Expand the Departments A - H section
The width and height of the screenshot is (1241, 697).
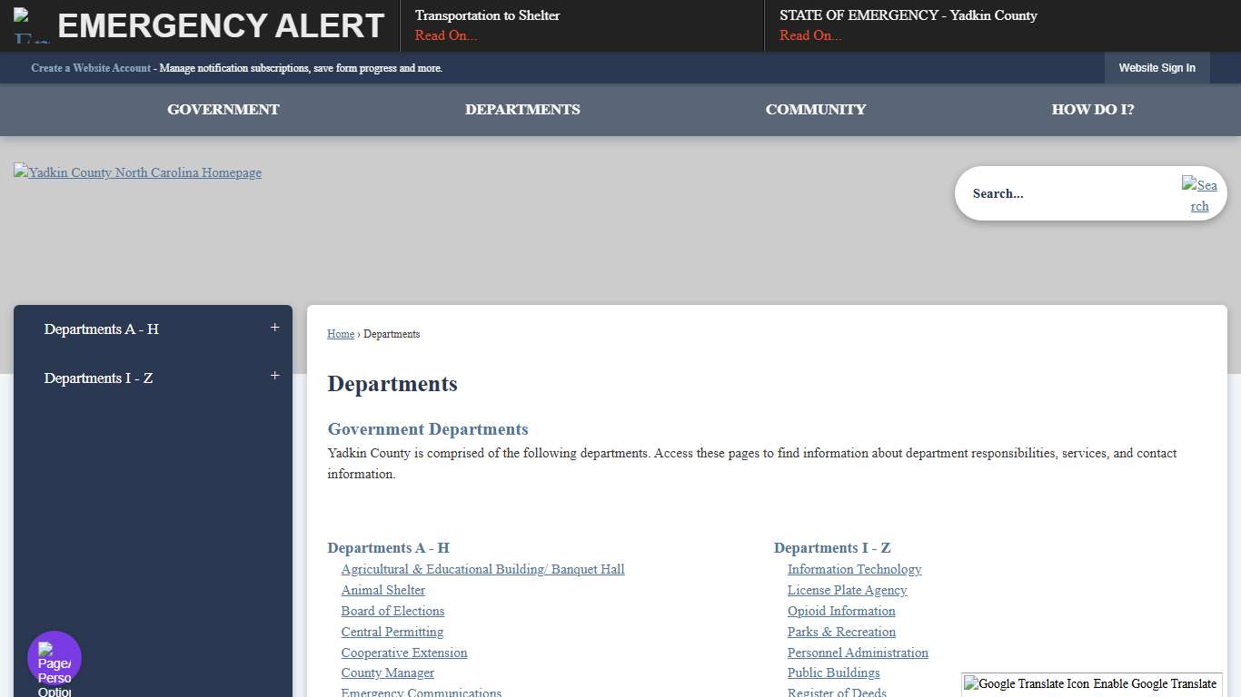click(274, 327)
